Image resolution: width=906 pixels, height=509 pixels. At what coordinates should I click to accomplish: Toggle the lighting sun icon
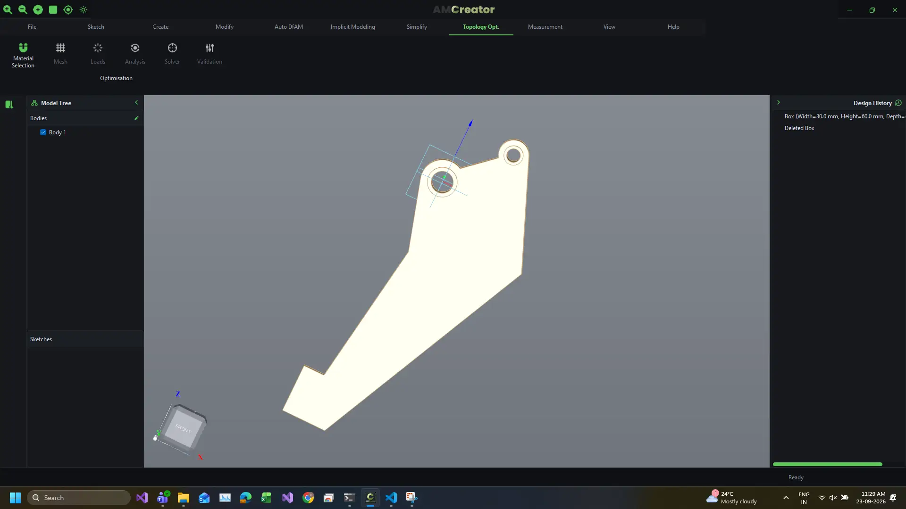click(x=83, y=9)
